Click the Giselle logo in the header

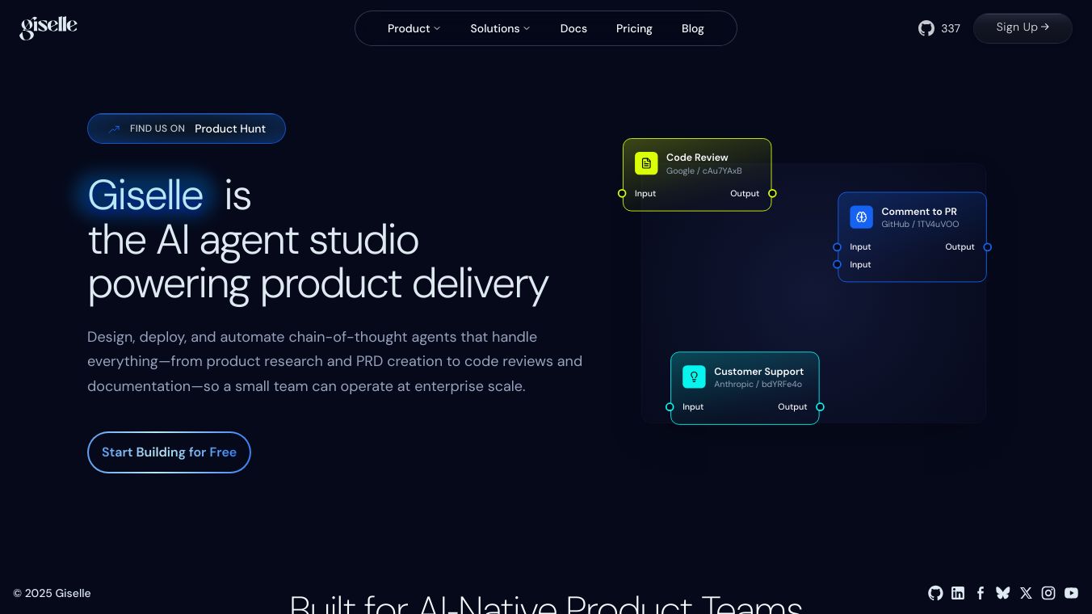click(48, 27)
